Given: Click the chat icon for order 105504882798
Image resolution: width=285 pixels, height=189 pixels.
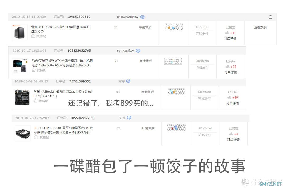Looking at the screenshot, I should tap(129, 117).
